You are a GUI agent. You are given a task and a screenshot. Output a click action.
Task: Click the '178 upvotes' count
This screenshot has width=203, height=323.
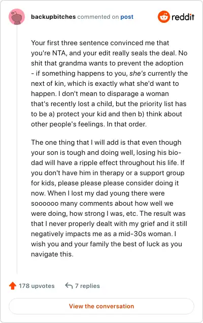[37, 286]
